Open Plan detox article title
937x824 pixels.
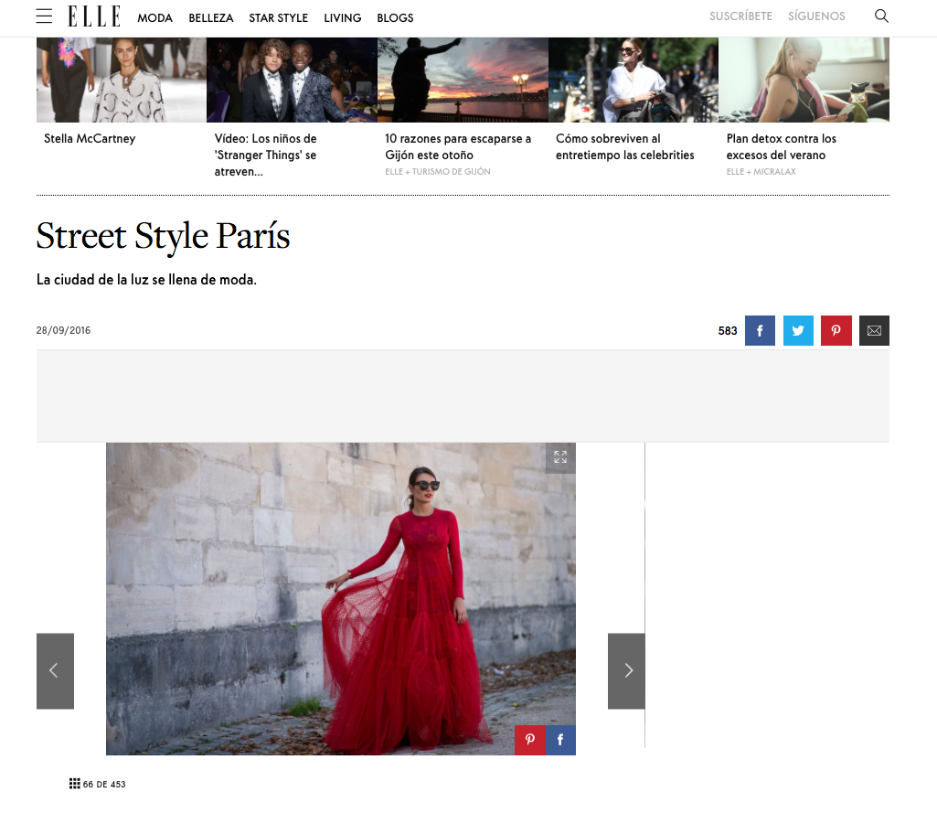pos(781,146)
